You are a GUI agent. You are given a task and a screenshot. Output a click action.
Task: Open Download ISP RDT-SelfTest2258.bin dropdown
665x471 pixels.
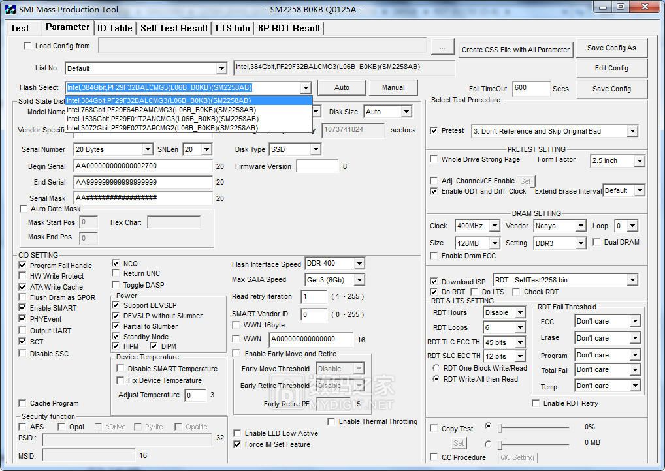tap(632, 280)
